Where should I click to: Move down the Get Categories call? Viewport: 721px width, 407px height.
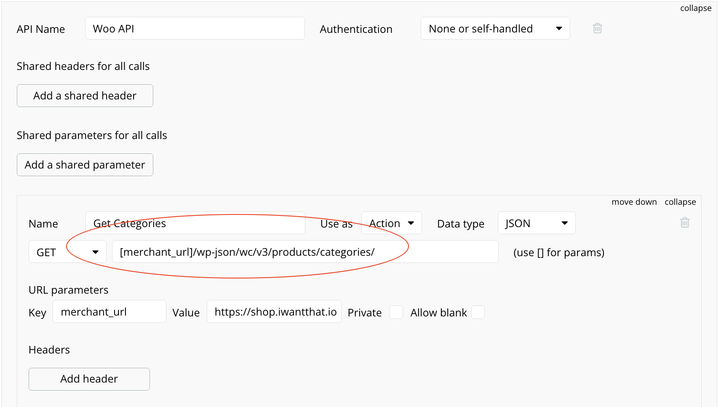(634, 202)
